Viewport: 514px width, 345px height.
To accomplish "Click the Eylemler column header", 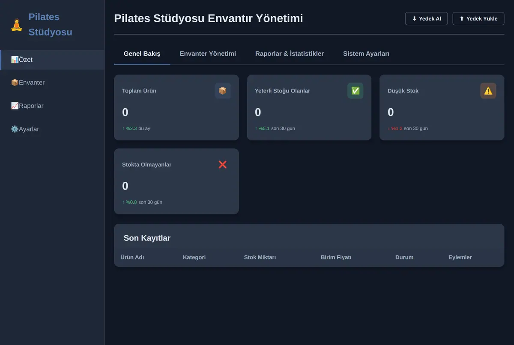I will pos(460,257).
